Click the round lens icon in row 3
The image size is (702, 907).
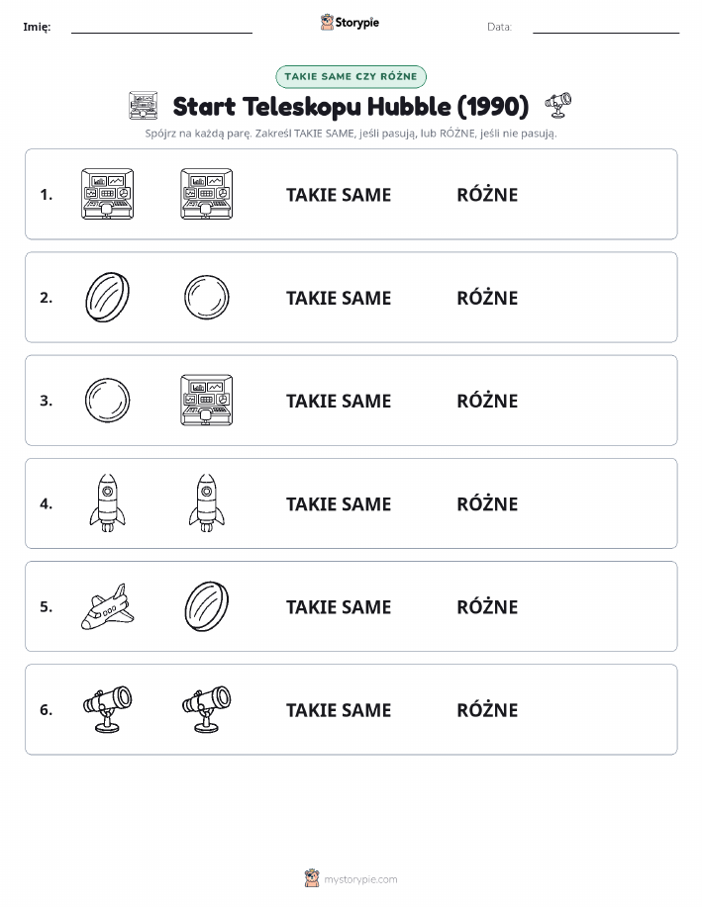(x=107, y=401)
